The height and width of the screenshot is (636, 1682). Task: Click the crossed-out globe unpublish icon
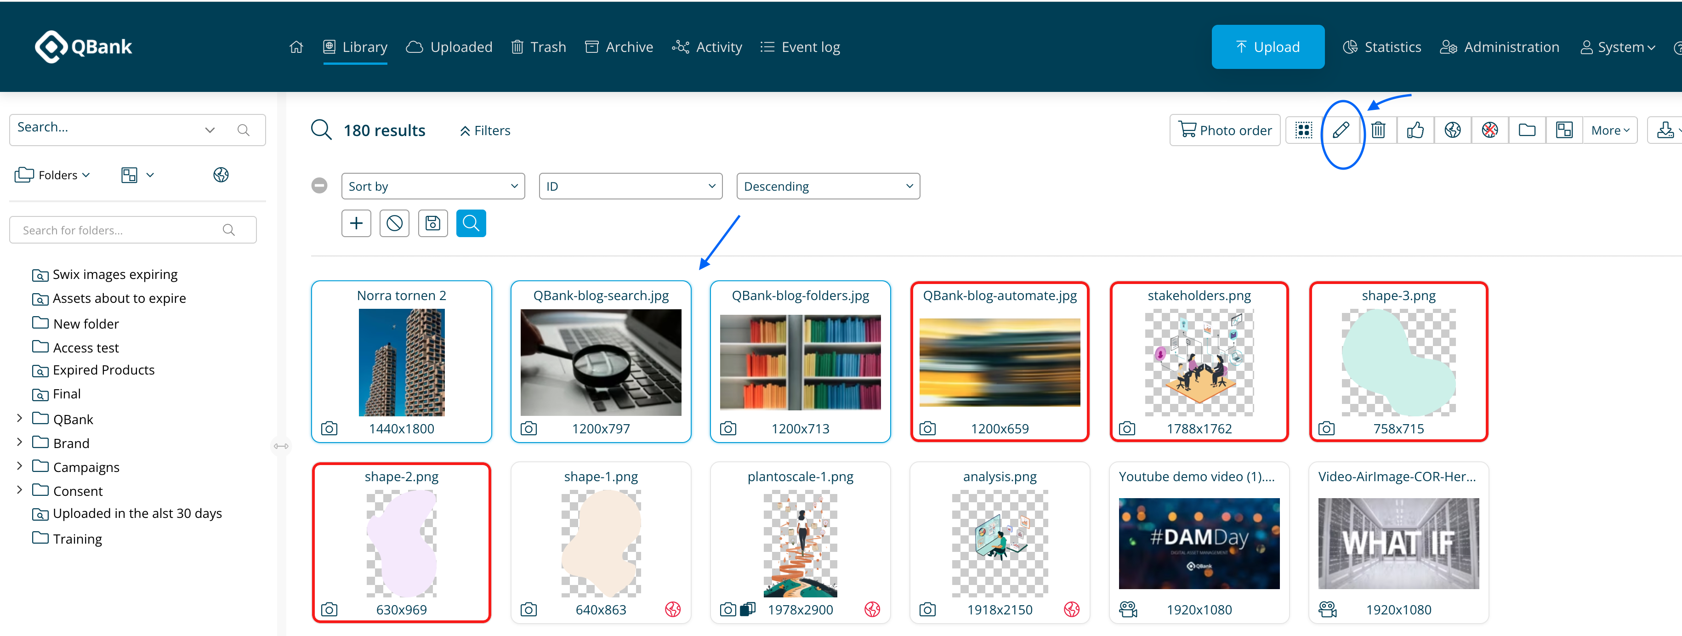tap(1490, 130)
